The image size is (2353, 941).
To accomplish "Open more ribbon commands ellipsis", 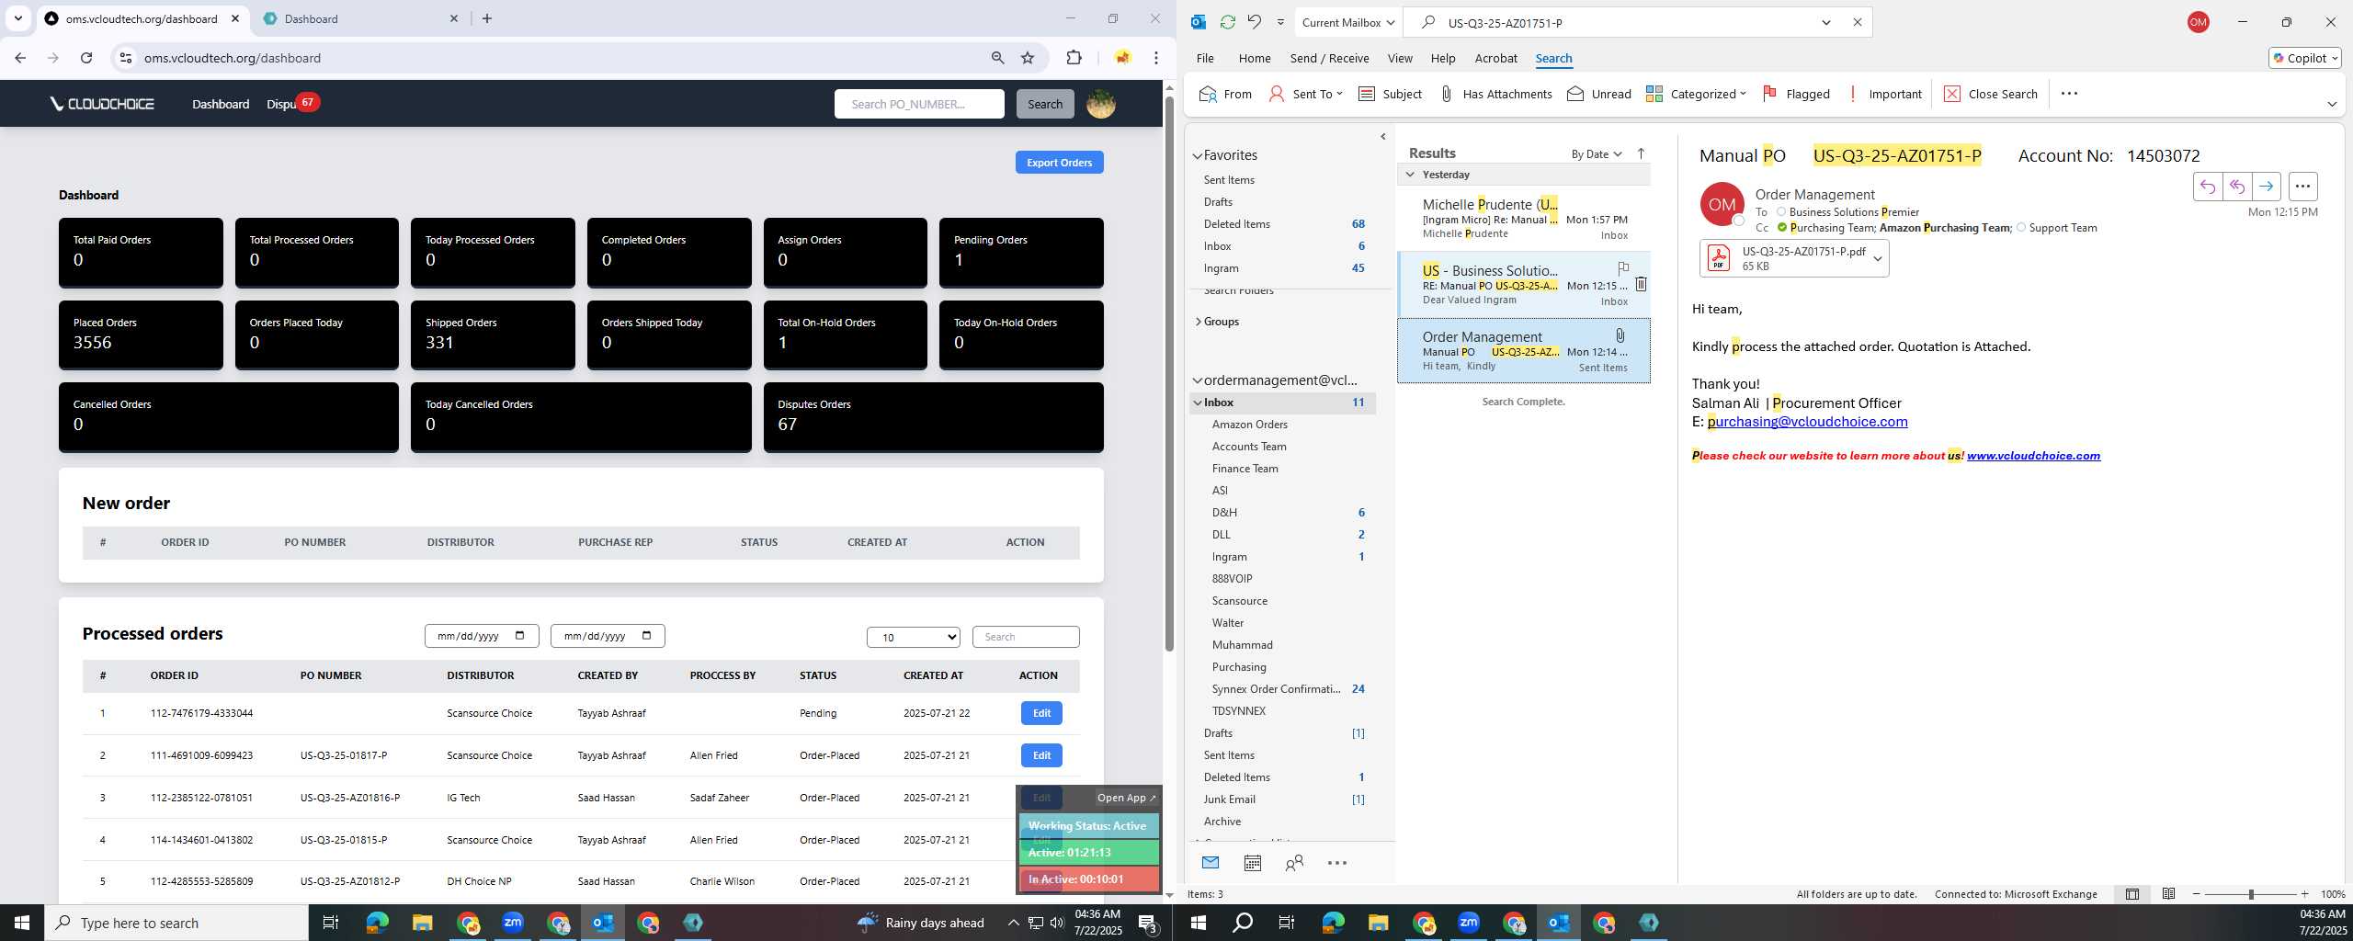I will pyautogui.click(x=2069, y=94).
